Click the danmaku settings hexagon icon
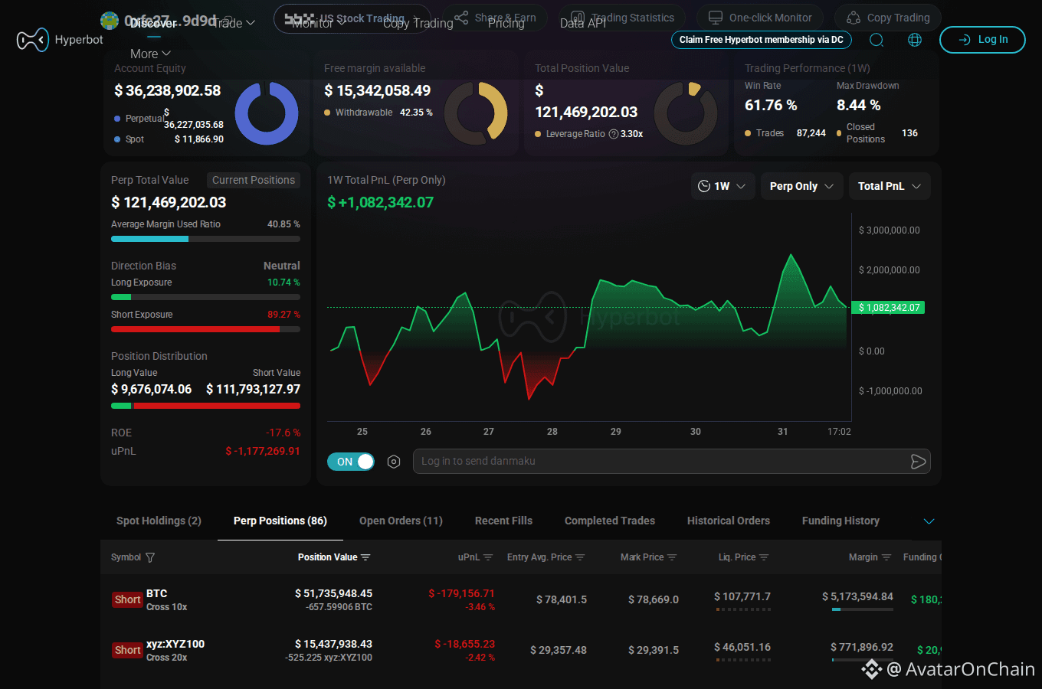 click(x=394, y=462)
